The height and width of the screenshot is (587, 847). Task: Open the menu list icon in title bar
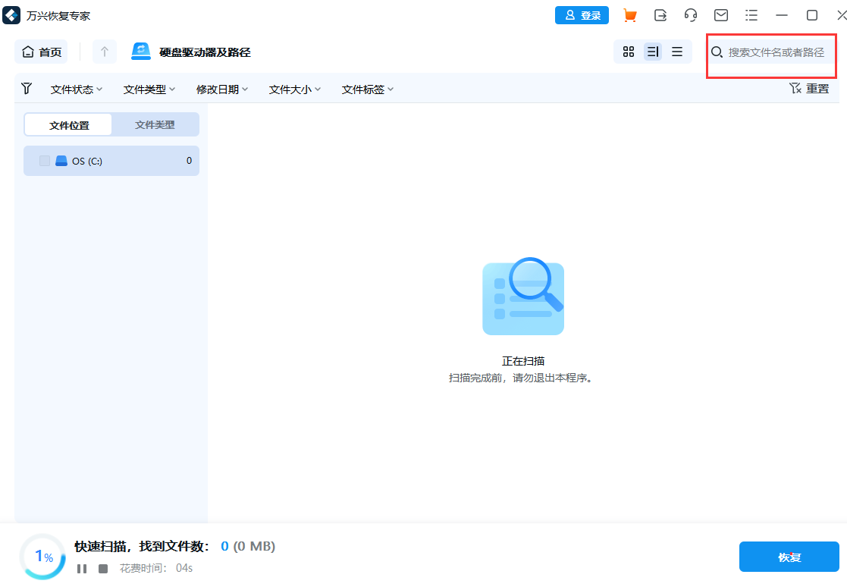[x=751, y=14]
